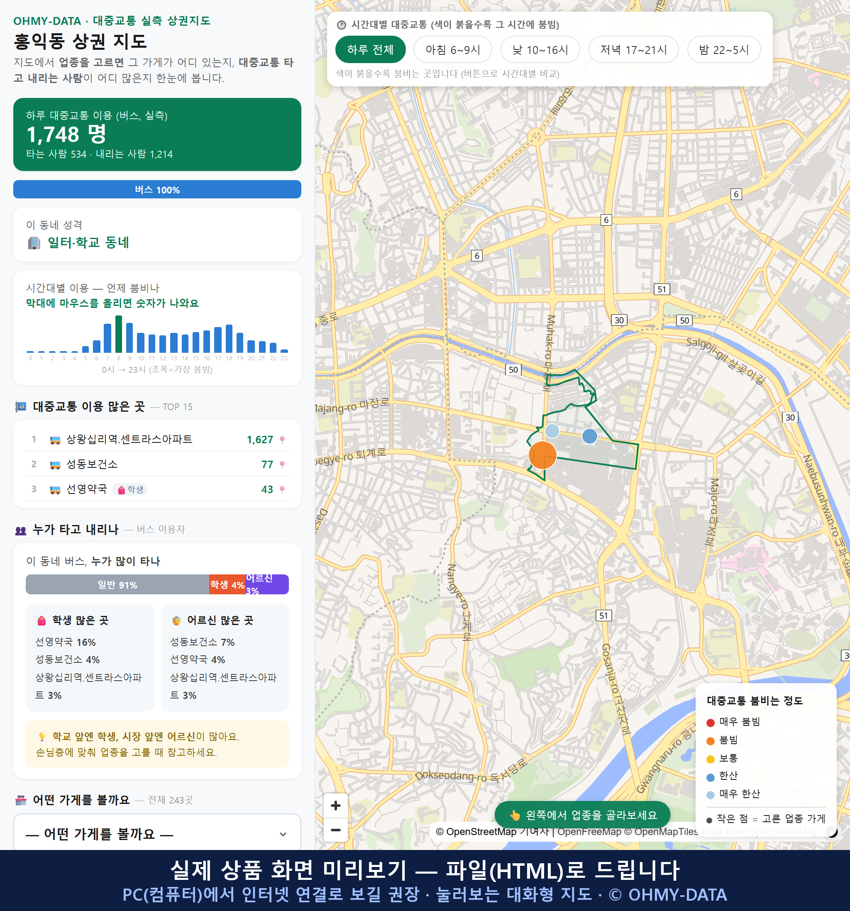Click the OpenFreeMap attribution link
Image resolution: width=850 pixels, height=911 pixels.
[589, 831]
